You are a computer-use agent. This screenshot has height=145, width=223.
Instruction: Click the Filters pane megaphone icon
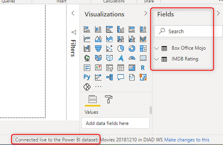(x=74, y=32)
